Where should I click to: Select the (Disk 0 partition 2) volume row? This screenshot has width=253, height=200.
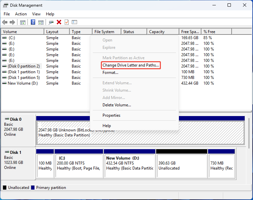[24, 66]
